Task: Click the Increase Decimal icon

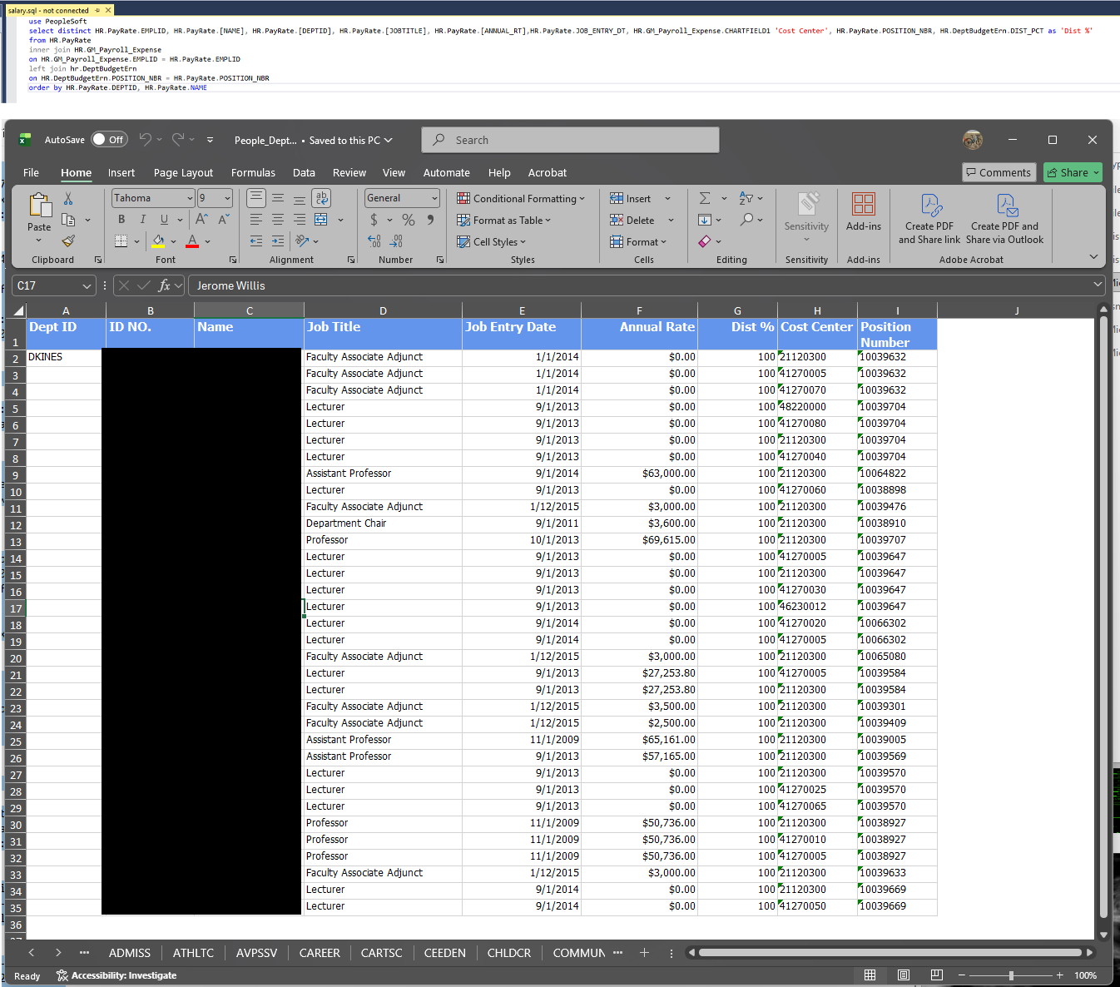Action: [x=374, y=241]
